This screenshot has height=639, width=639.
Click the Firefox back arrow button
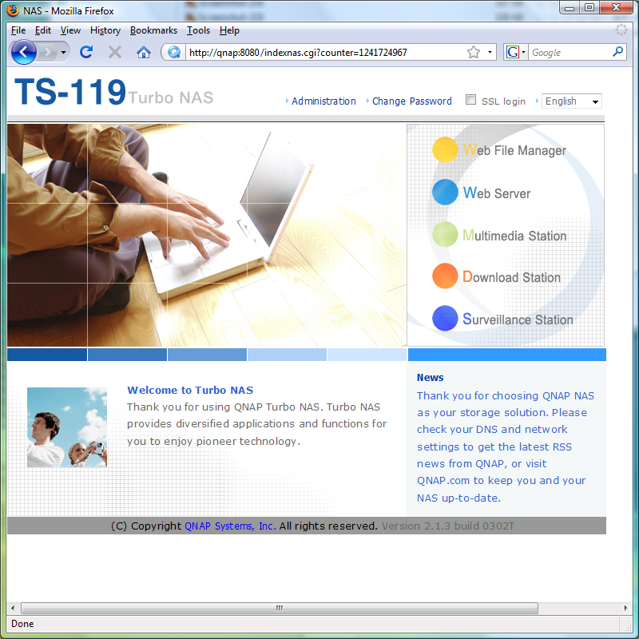(x=24, y=52)
